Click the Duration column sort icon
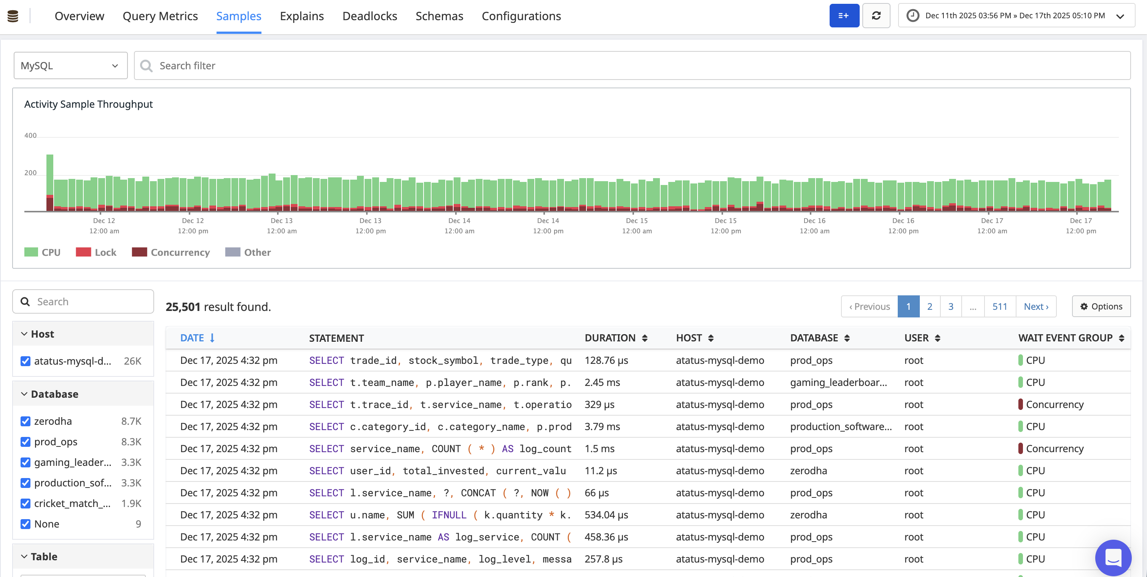Viewport: 1147px width, 577px height. (x=644, y=338)
